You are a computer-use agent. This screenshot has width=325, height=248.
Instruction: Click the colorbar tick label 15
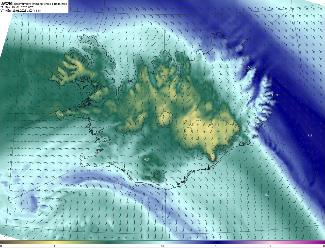click(x=217, y=246)
